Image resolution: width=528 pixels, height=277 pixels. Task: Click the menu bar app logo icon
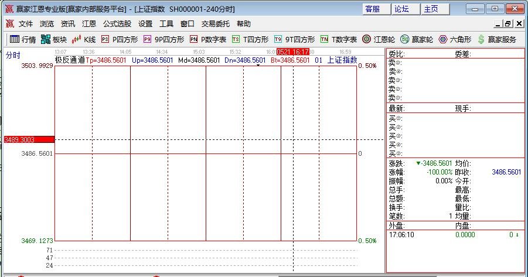[x=10, y=23]
